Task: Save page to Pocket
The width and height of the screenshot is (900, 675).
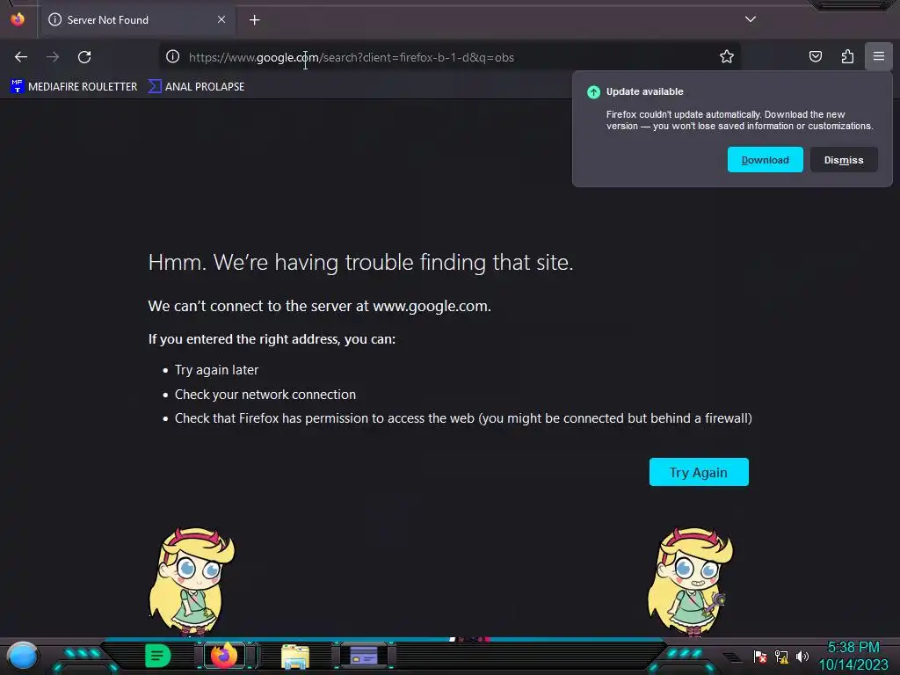Action: pos(815,56)
